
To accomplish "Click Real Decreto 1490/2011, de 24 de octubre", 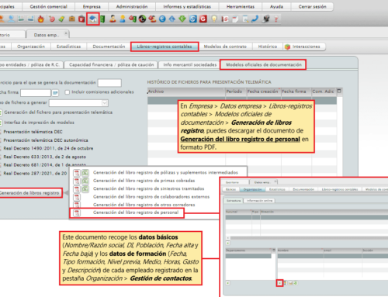I will pyautogui.click(x=48, y=148).
